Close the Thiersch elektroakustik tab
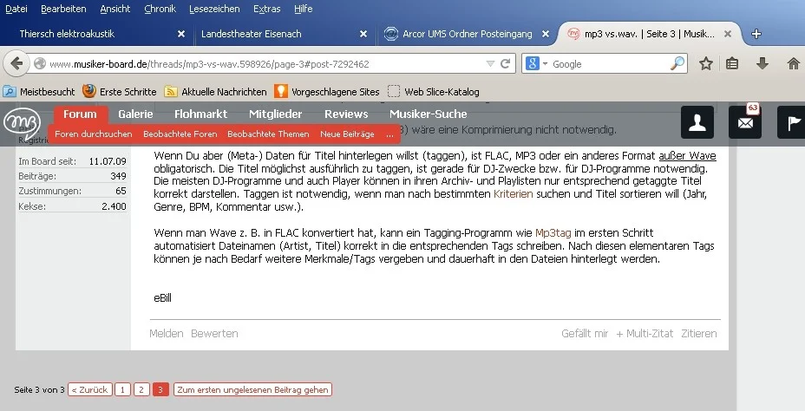805x411 pixels. pos(181,34)
